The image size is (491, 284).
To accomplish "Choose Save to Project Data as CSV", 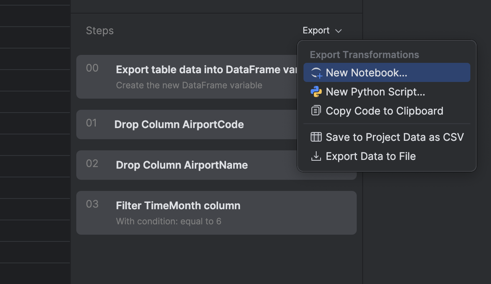I will [394, 137].
